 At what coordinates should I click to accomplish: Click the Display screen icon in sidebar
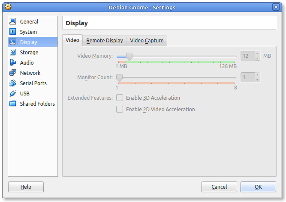tap(13, 42)
